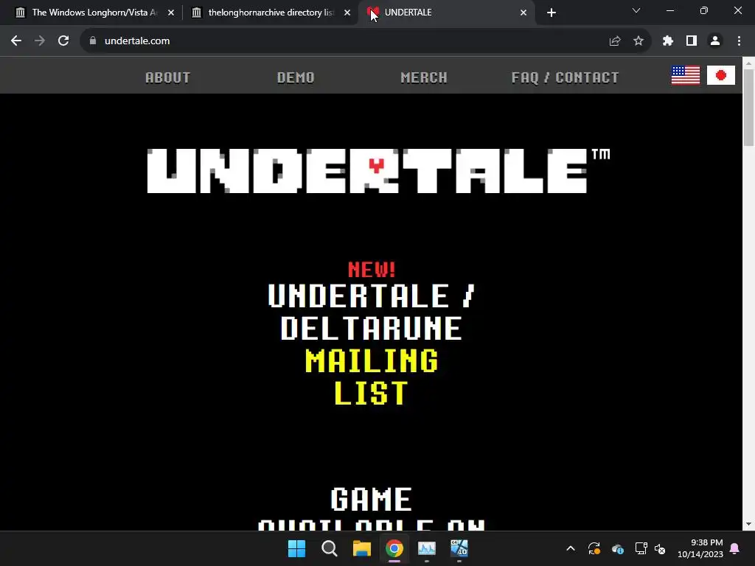The image size is (755, 566).
Task: Open the yellow MAILING LIST link
Action: 372,377
